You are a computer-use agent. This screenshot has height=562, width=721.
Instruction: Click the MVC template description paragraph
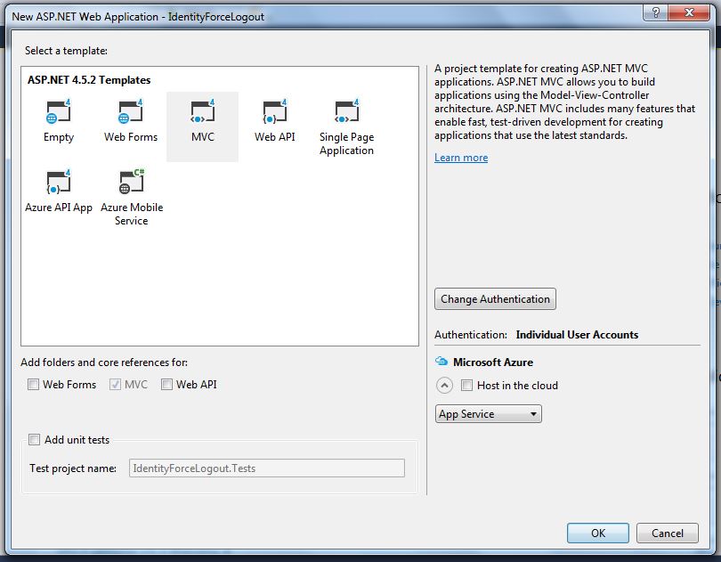point(564,102)
